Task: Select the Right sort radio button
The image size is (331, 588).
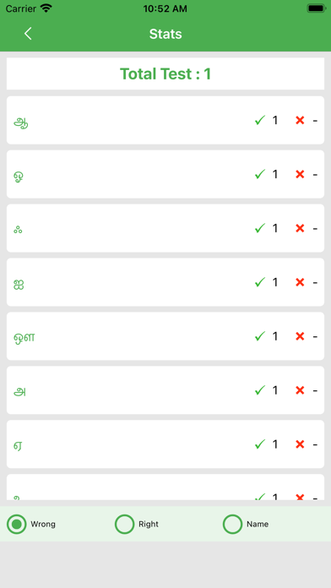Action: point(124,524)
